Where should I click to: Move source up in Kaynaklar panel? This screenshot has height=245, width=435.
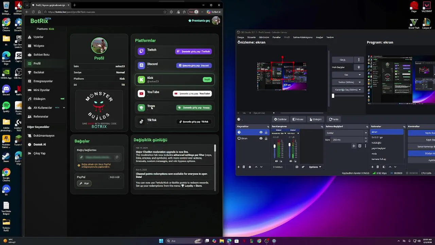(x=256, y=167)
